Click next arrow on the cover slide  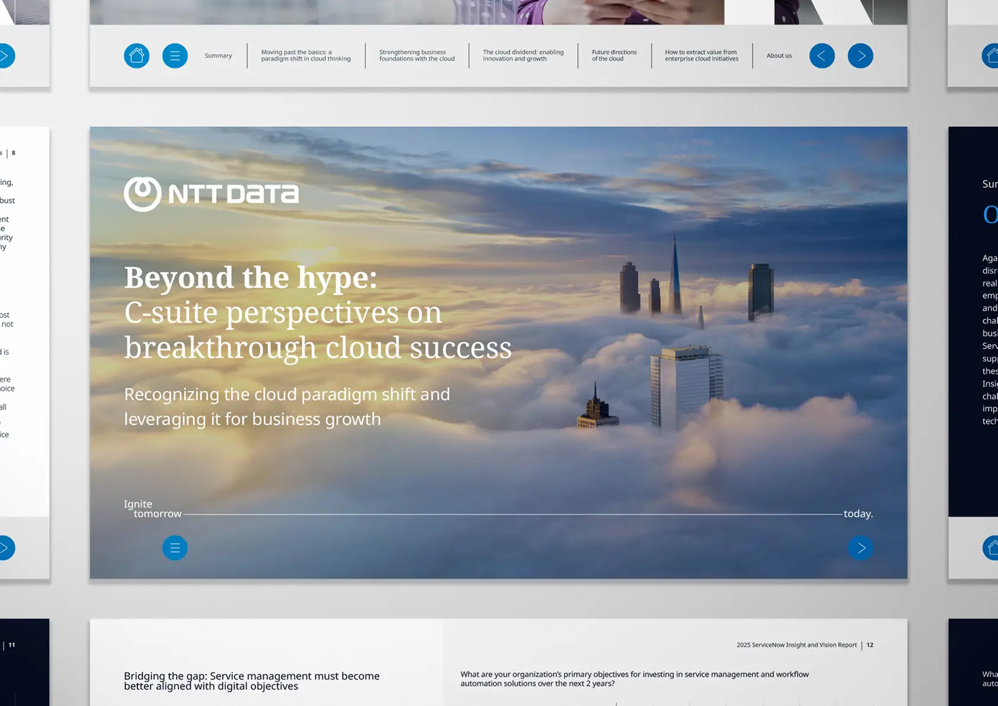coord(861,548)
